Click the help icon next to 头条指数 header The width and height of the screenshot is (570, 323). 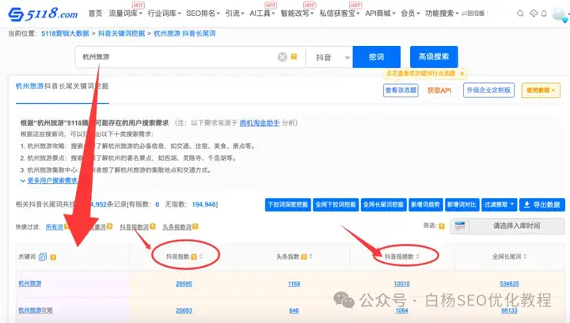304,256
